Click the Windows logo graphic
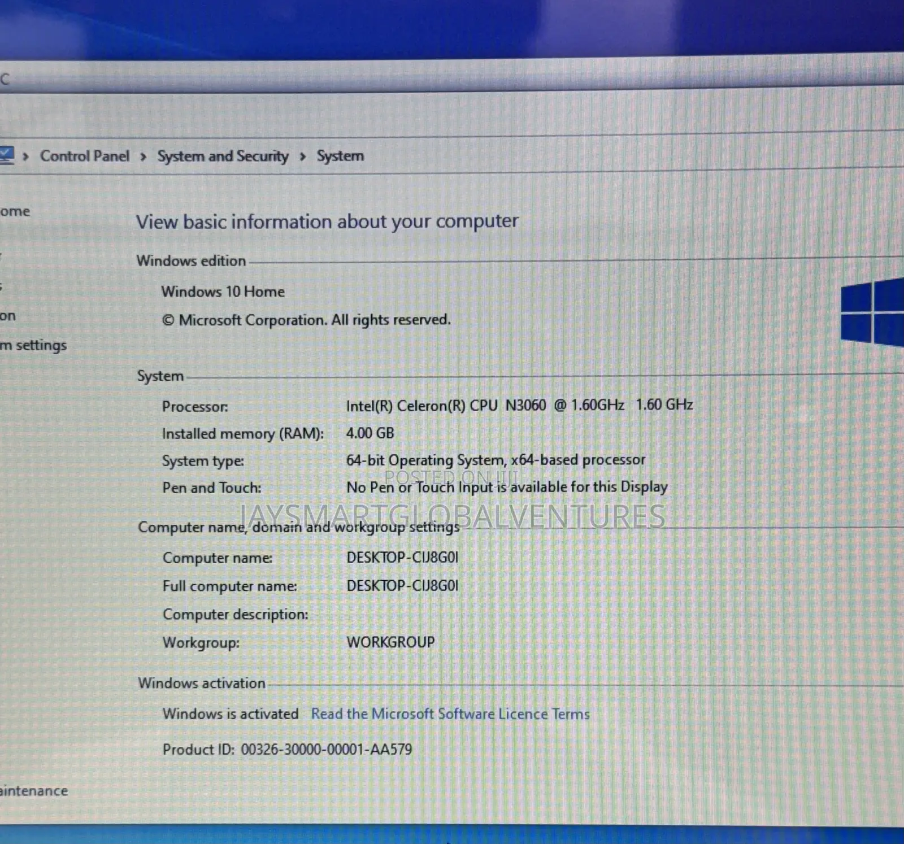 point(872,312)
